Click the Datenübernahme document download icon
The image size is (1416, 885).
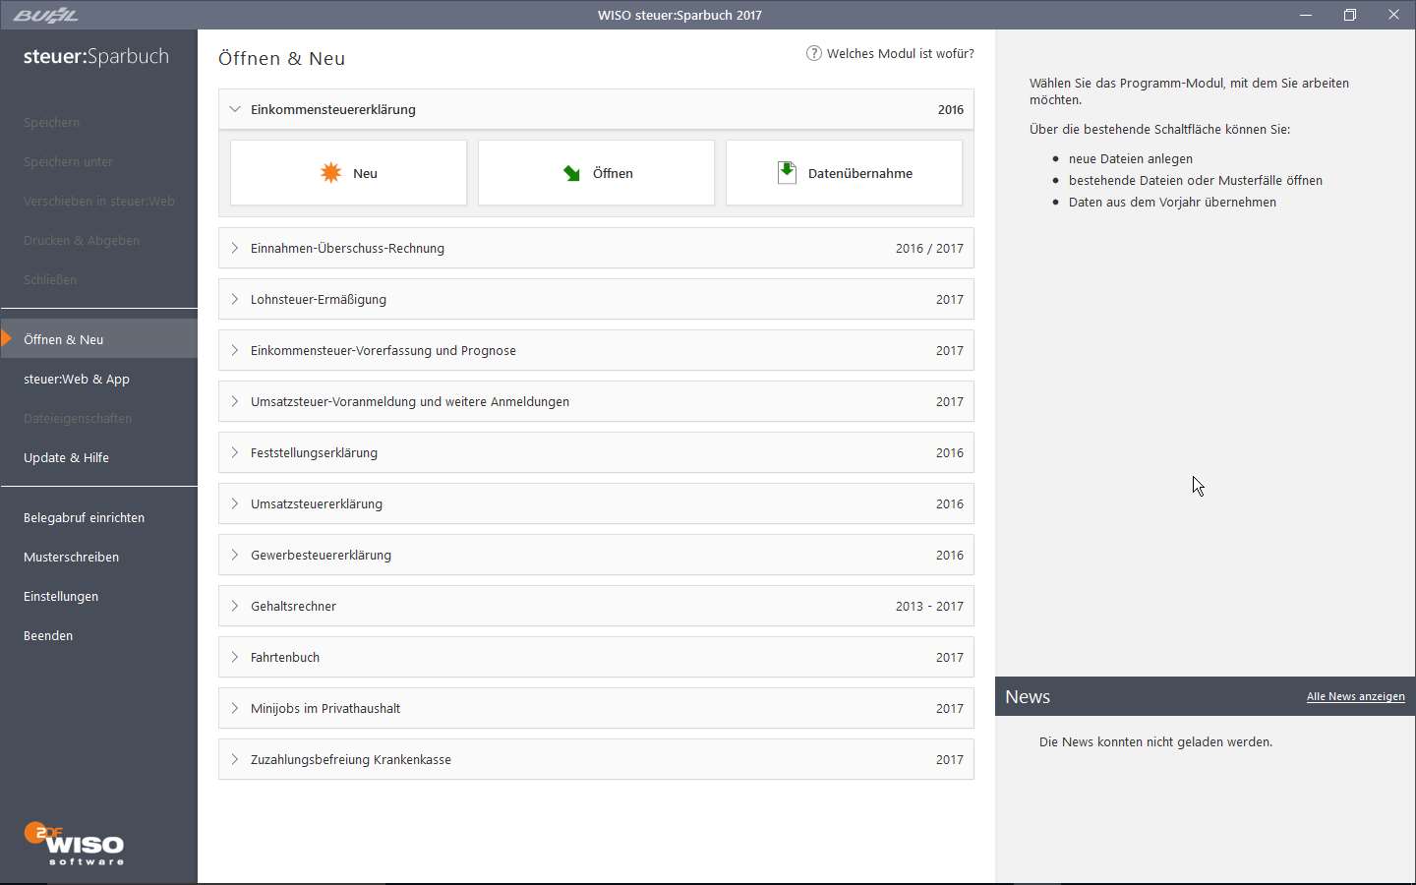787,173
